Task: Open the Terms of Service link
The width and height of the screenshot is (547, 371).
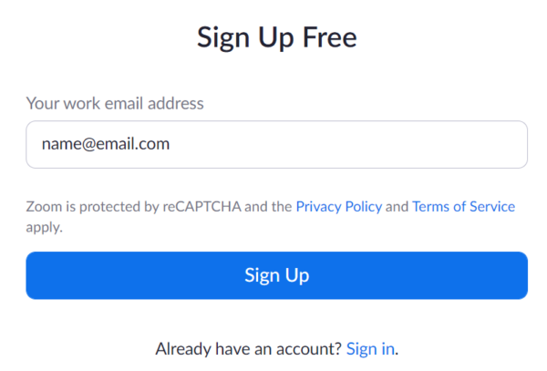Action: [463, 207]
